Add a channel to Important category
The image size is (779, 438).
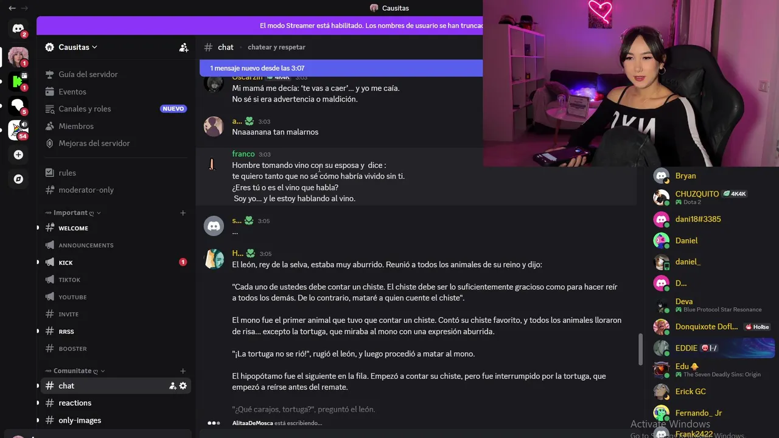click(x=183, y=213)
